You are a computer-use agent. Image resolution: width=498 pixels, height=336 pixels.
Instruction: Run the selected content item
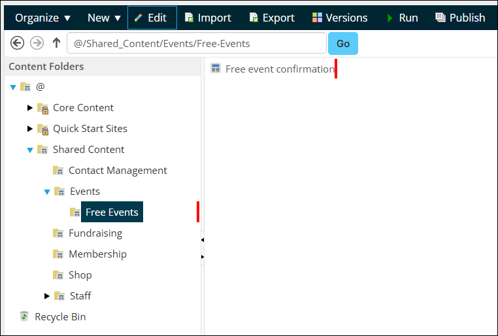point(402,18)
